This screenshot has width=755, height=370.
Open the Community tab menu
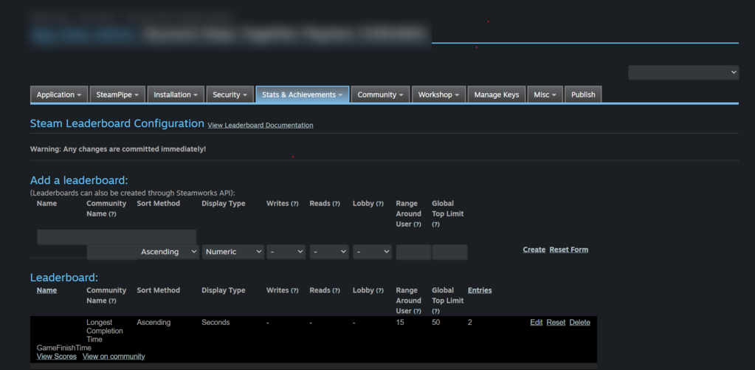pyautogui.click(x=380, y=95)
